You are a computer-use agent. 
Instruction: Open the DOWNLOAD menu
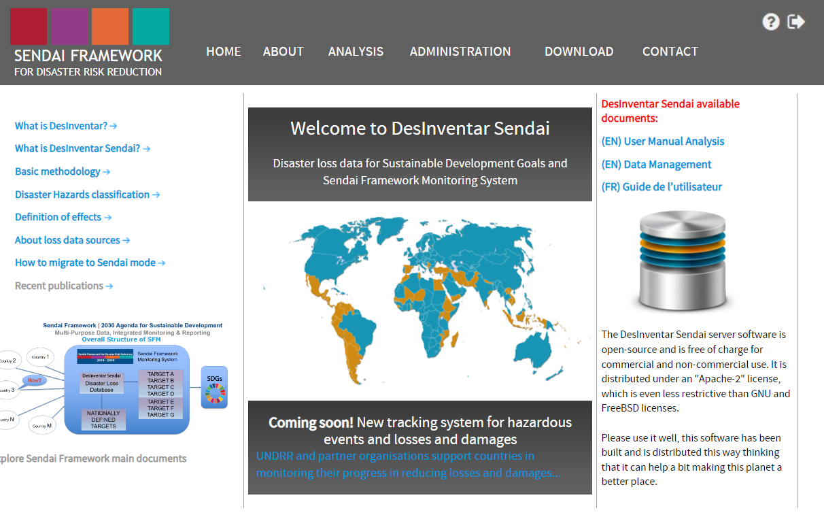tap(579, 52)
